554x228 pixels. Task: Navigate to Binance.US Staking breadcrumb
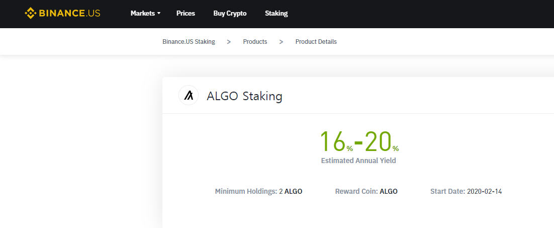[189, 42]
